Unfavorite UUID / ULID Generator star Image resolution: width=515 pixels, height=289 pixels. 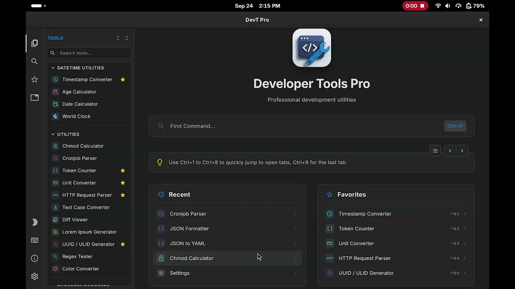123,244
